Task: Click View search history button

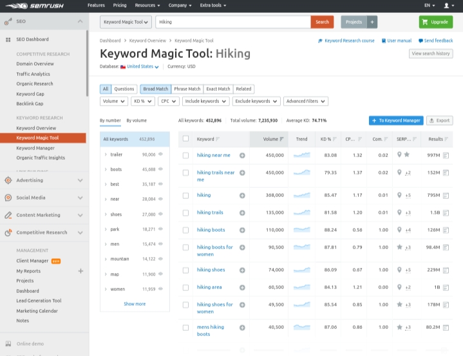Action: coord(431,53)
